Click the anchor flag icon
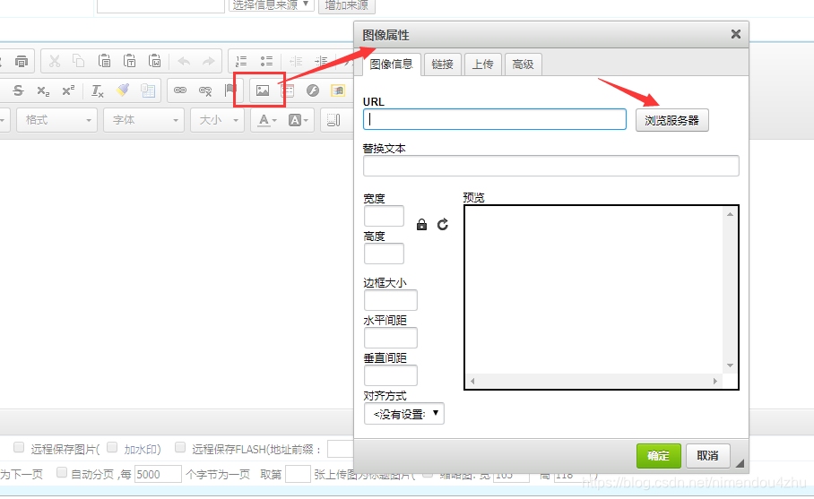 tap(230, 90)
